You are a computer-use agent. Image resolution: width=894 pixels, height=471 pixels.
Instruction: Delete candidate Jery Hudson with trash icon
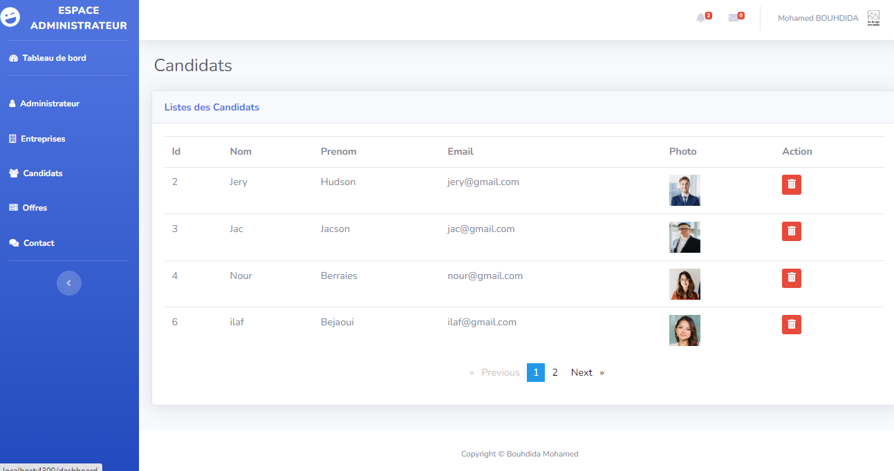tap(792, 184)
